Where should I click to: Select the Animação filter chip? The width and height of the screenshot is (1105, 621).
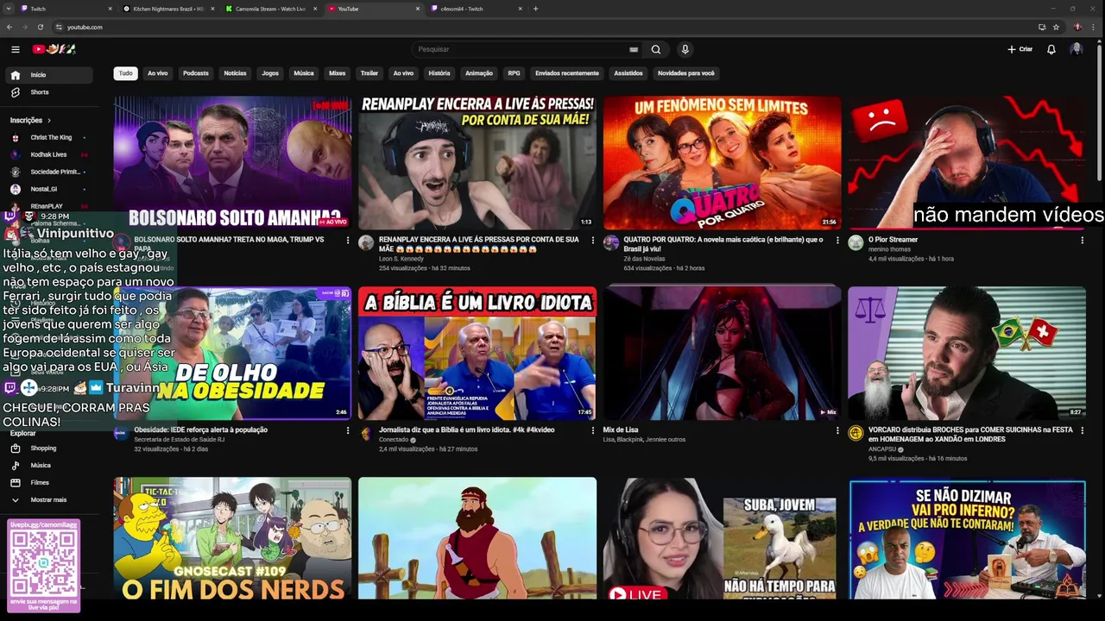click(479, 73)
